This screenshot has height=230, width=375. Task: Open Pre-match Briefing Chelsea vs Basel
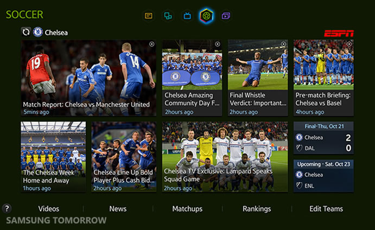coord(323,78)
